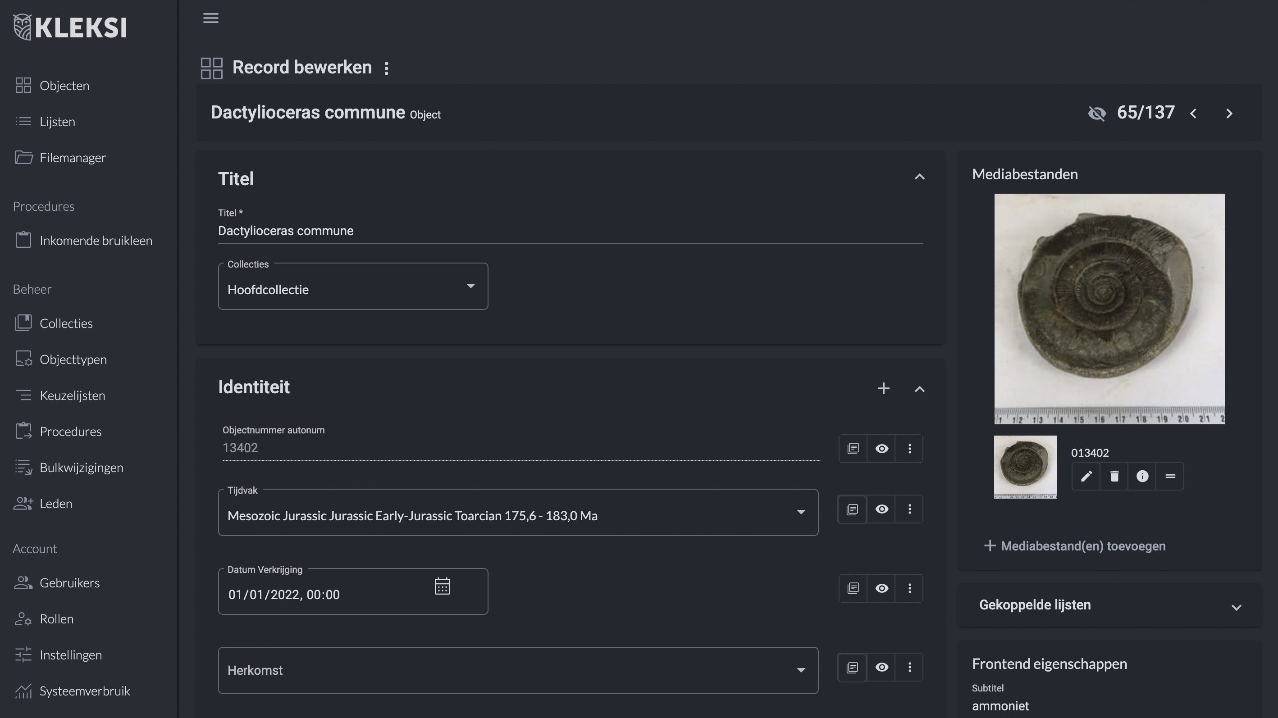Image resolution: width=1278 pixels, height=718 pixels.
Task: Open the Herkomst dropdown
Action: tap(517, 670)
